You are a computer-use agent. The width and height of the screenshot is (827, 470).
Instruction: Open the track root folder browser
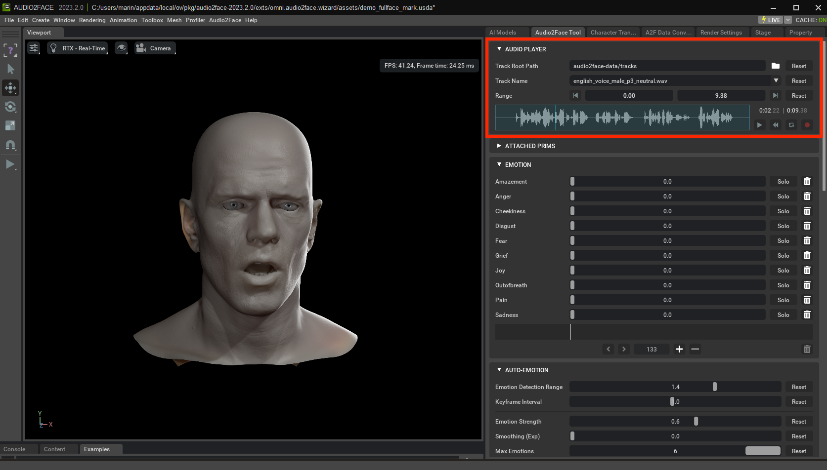[775, 66]
